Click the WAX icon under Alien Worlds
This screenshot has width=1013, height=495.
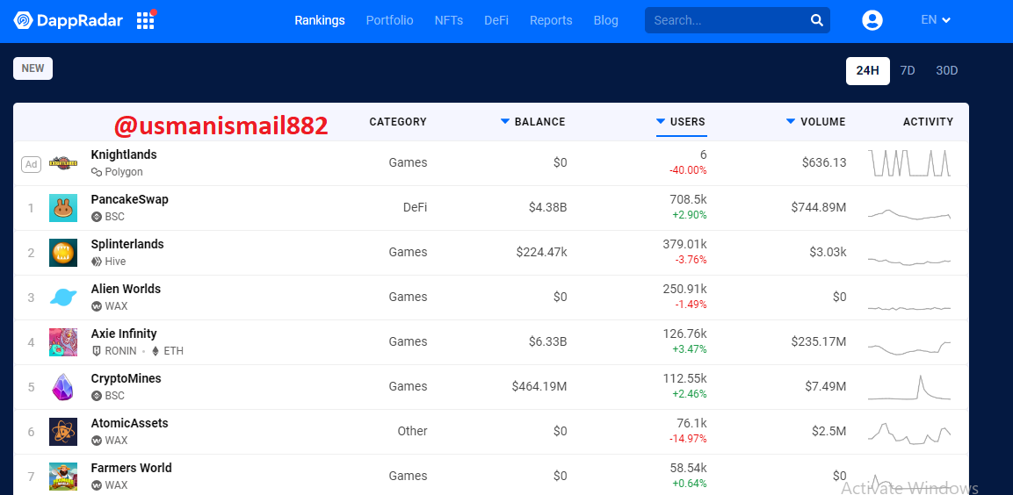[x=97, y=306]
